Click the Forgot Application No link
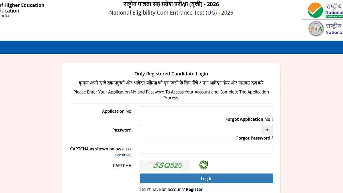343x193 pixels. pyautogui.click(x=249, y=119)
